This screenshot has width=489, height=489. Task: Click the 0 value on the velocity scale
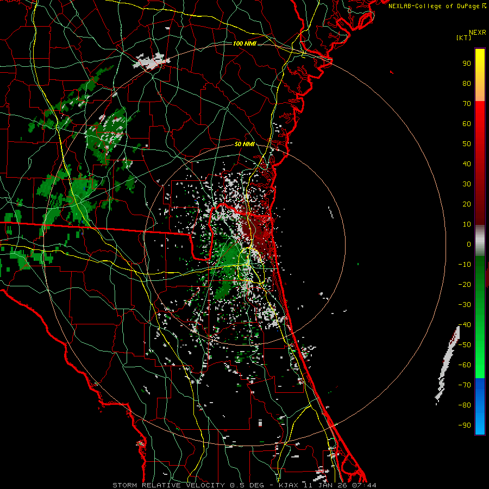[469, 244]
